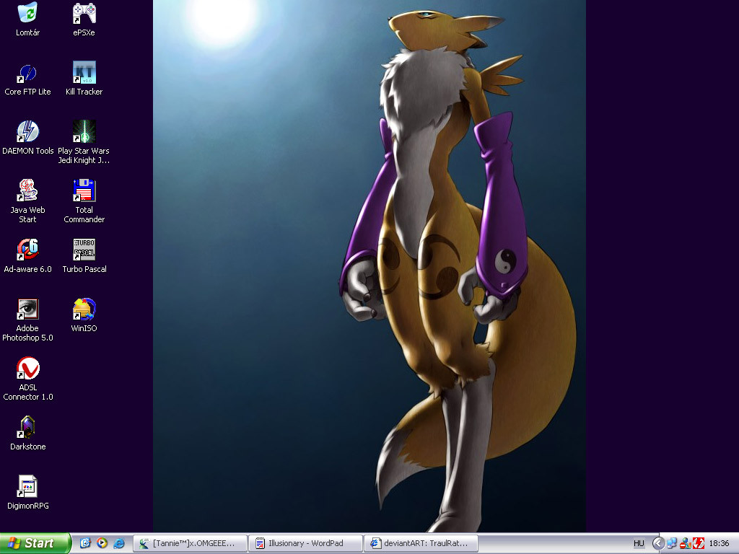Screen dimensions: 739x554
Task: Select the Java Web Start icon
Action: click(x=28, y=202)
